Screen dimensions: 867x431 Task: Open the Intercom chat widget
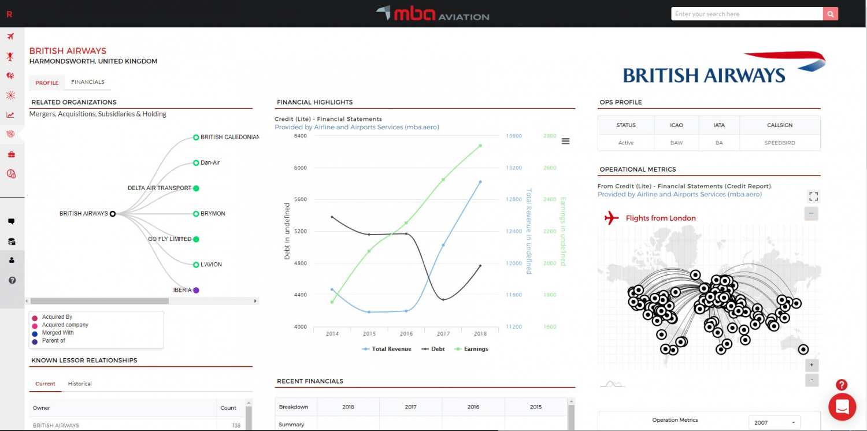pyautogui.click(x=842, y=407)
